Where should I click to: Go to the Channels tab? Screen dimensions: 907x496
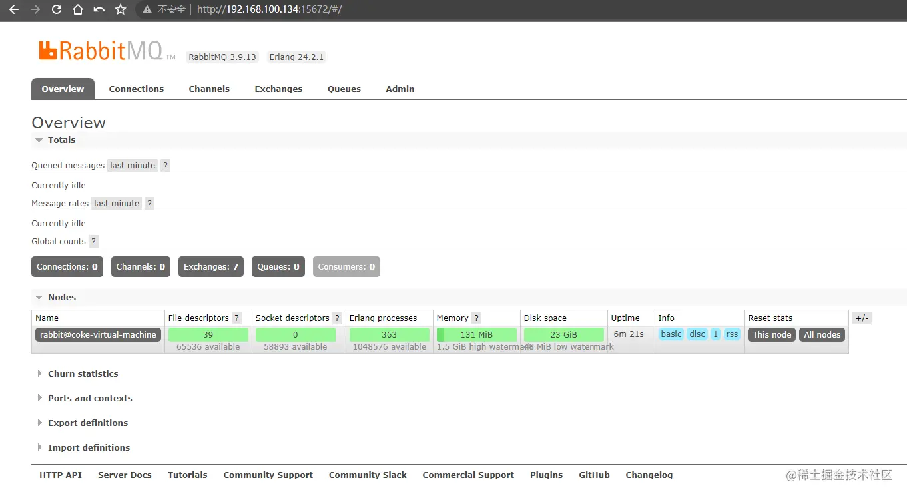tap(209, 89)
